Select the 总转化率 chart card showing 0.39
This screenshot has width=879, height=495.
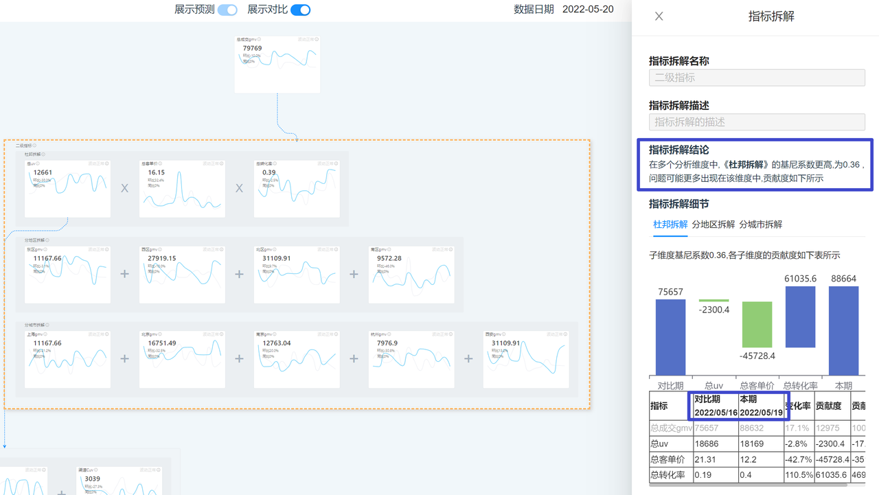click(297, 189)
